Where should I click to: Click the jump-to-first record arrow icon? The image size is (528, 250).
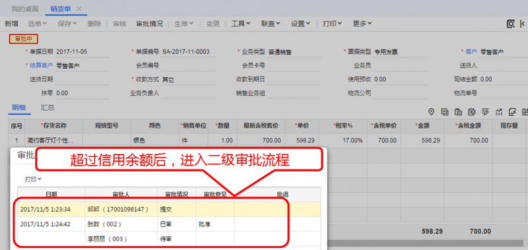pos(523,24)
